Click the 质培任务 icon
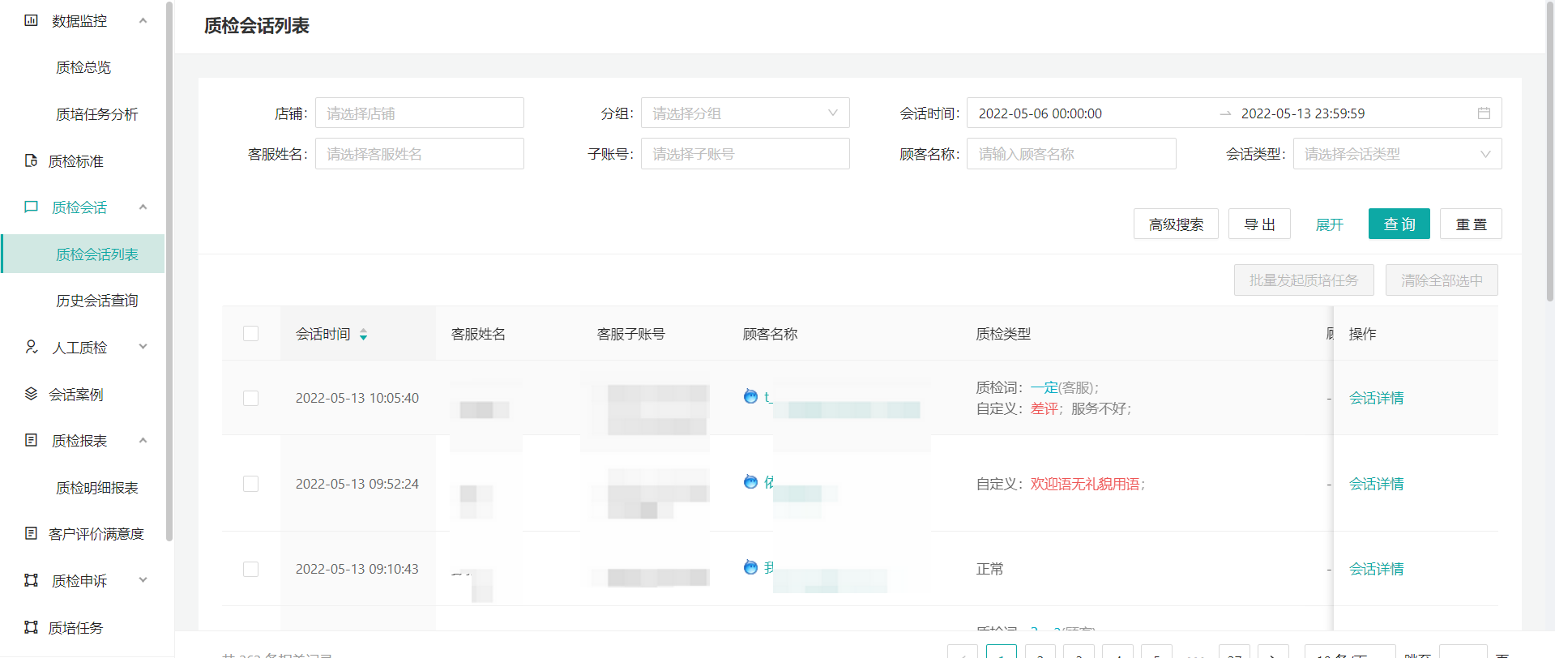Image resolution: width=1555 pixels, height=658 pixels. pos(31,627)
